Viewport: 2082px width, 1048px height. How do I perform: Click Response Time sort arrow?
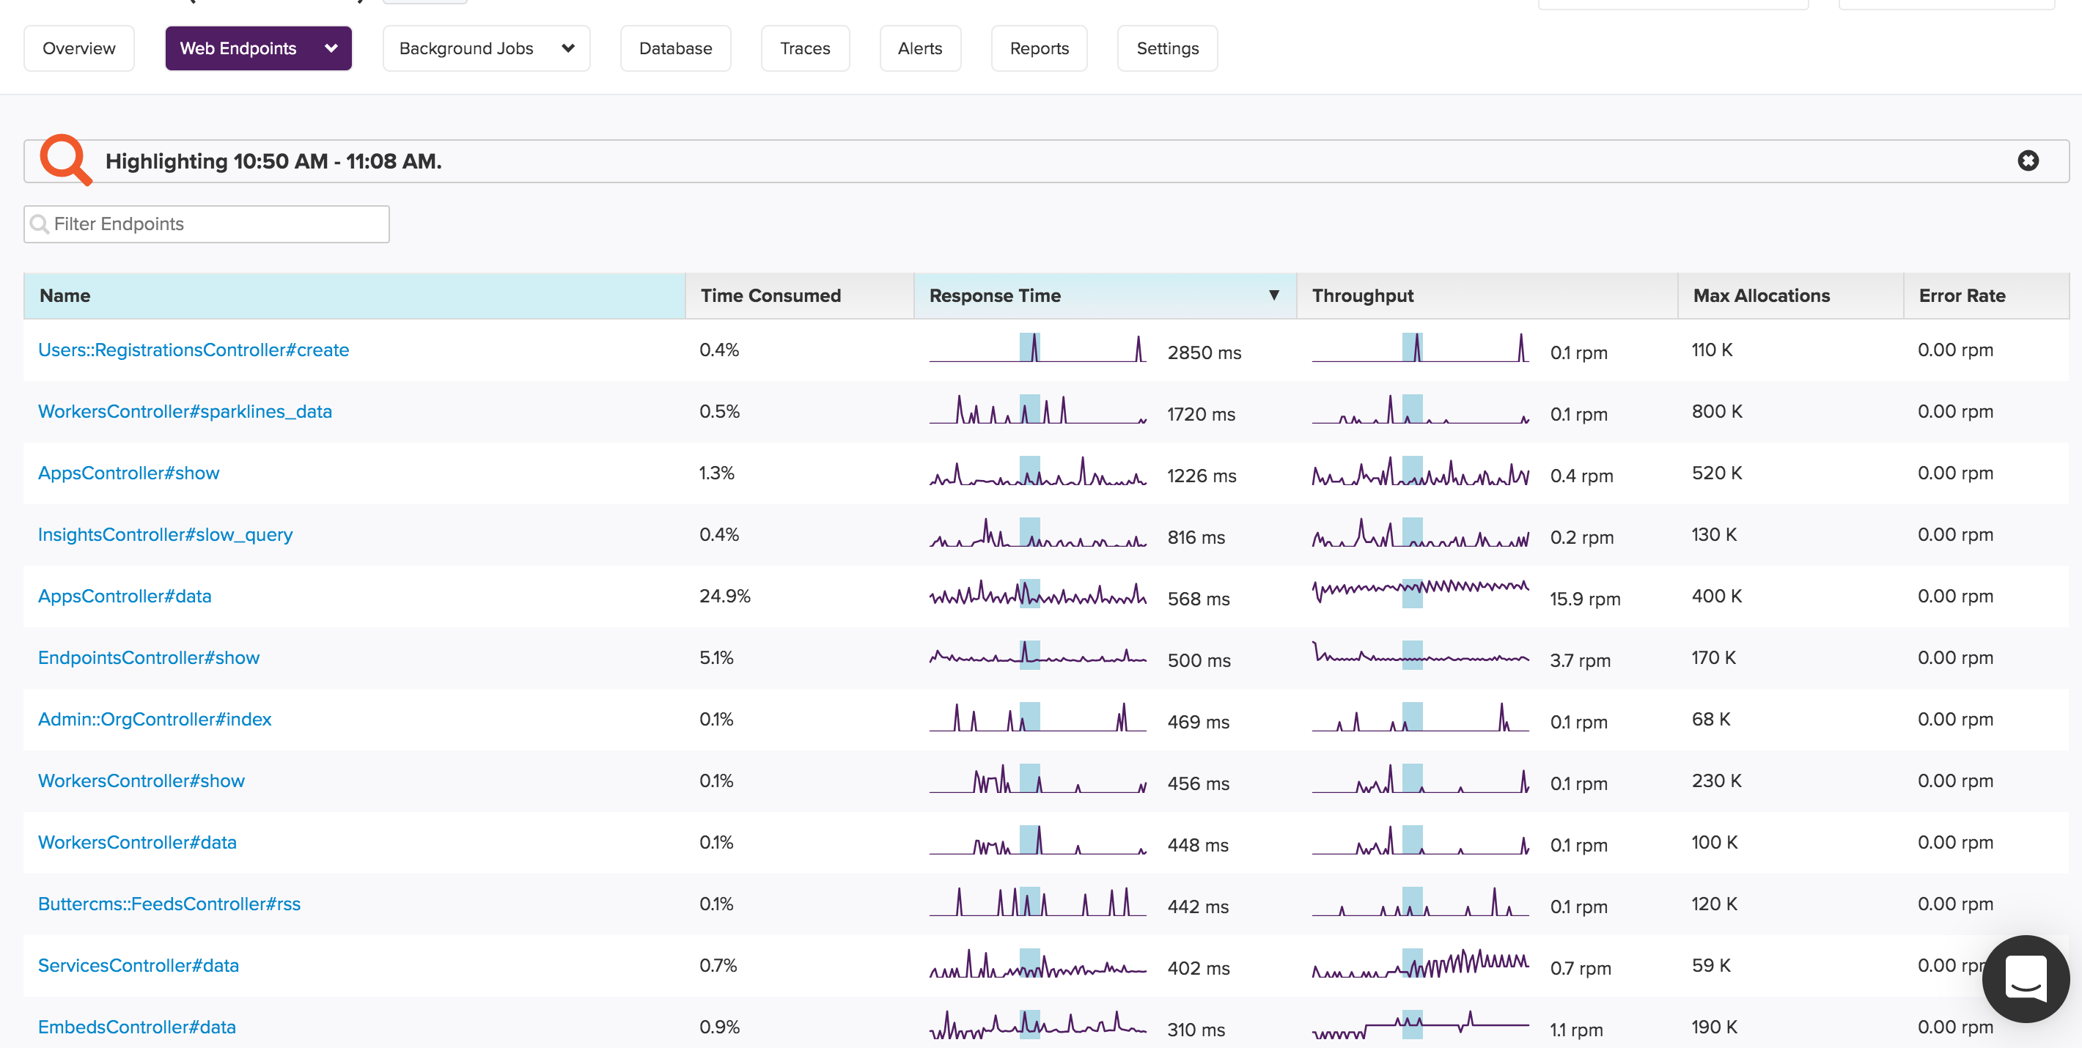click(1274, 295)
